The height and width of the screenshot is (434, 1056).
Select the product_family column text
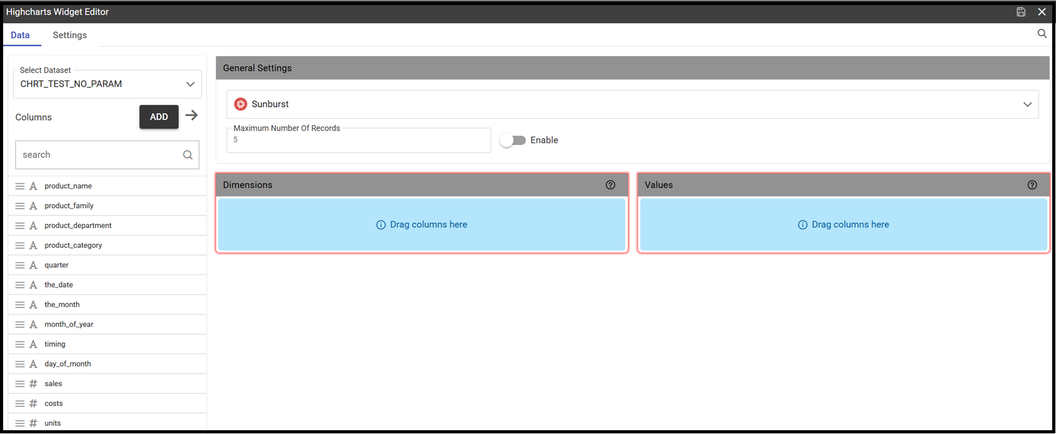69,206
